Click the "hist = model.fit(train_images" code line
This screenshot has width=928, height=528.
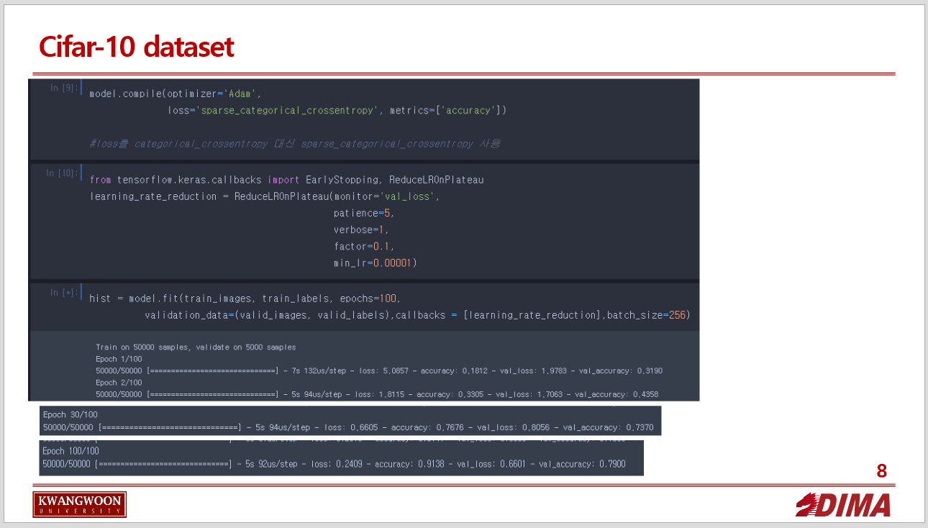click(x=245, y=299)
